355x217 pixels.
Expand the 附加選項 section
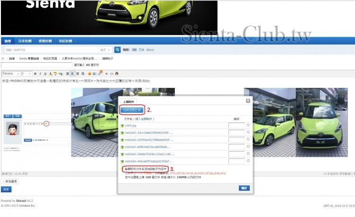click(x=9, y=181)
